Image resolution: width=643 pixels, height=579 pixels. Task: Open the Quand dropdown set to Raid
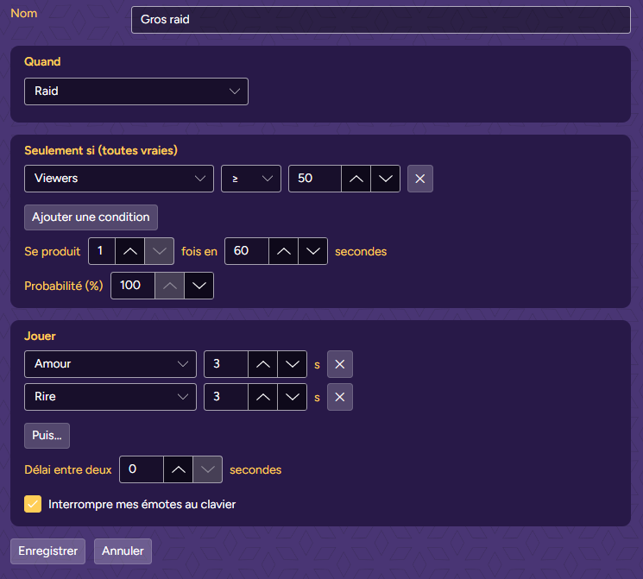click(136, 91)
